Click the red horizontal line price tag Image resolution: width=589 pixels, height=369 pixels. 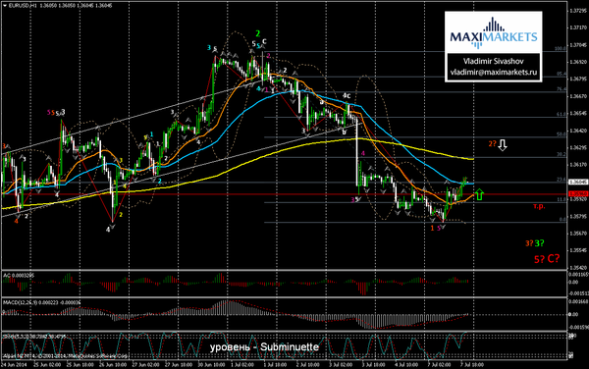coord(578,194)
